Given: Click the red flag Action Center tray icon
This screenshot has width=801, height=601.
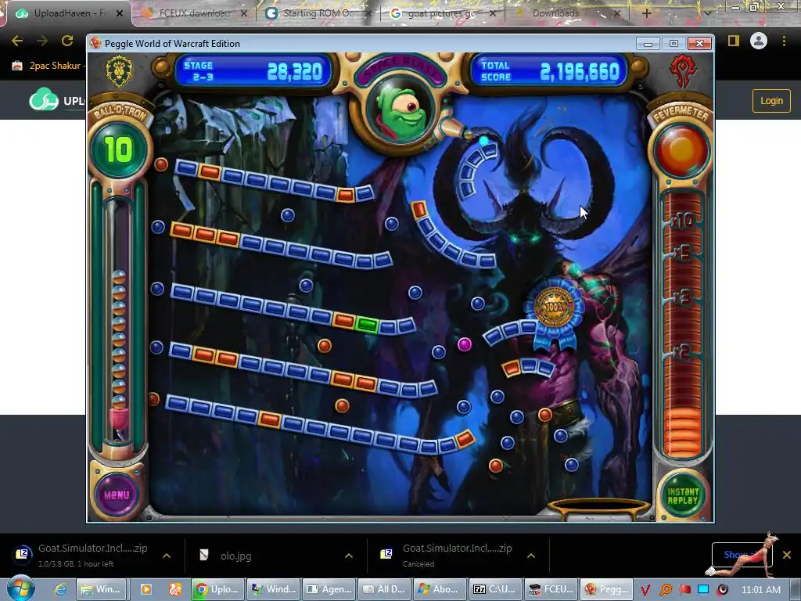Looking at the screenshot, I should tap(684, 590).
